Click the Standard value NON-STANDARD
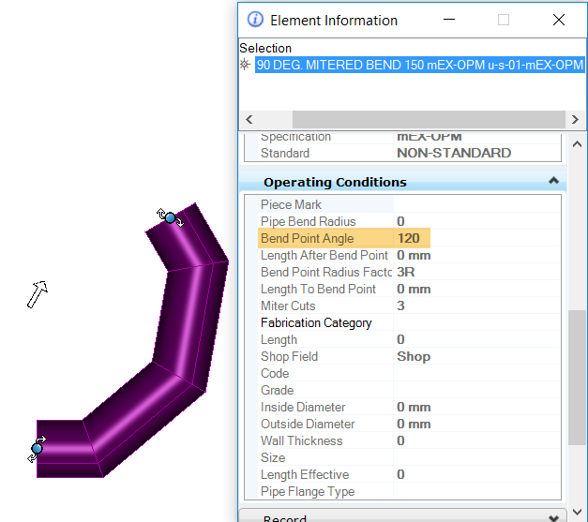This screenshot has width=588, height=522. [454, 153]
